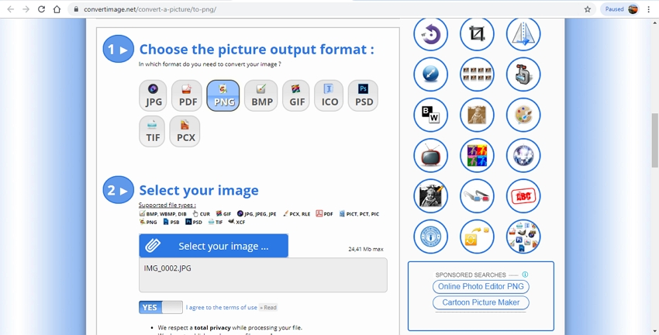Select PSD Photoshop output format
The image size is (659, 335).
[364, 95]
